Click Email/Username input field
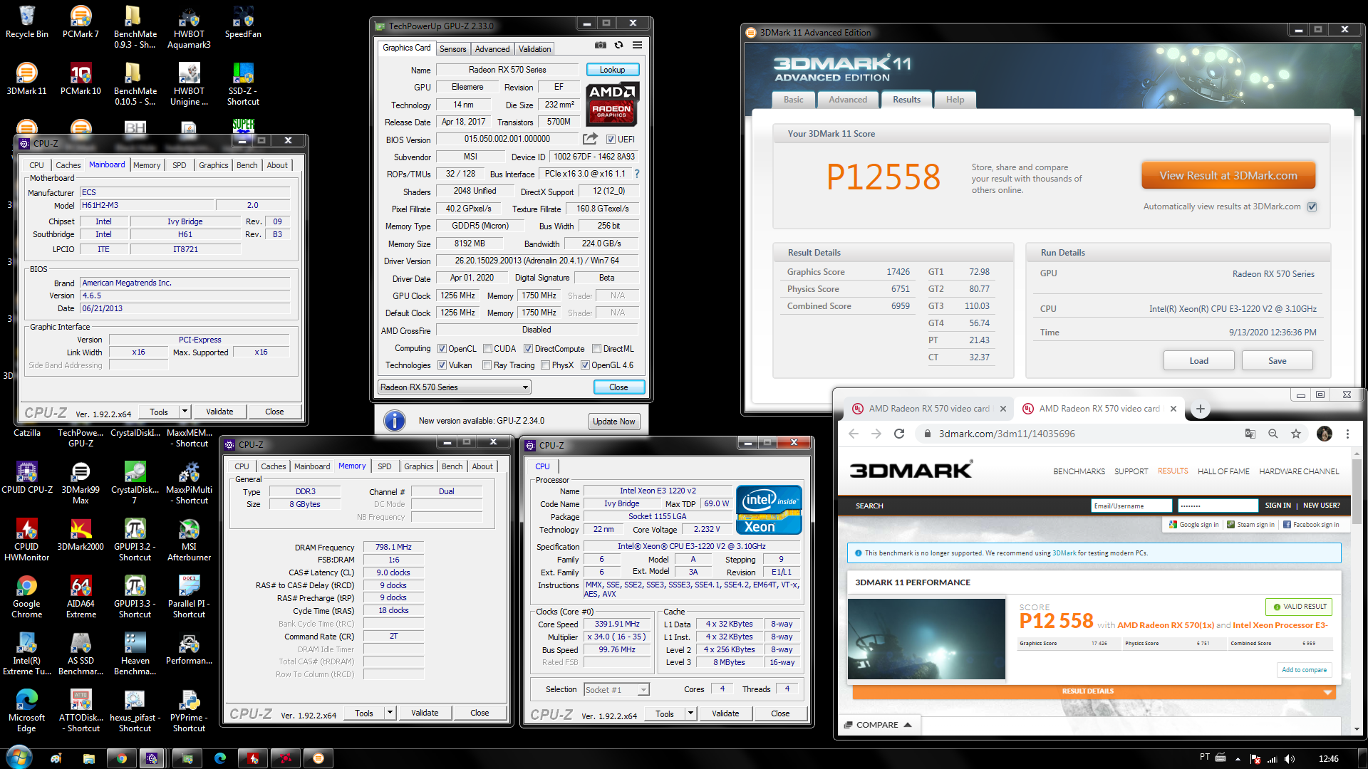This screenshot has height=769, width=1368. [x=1131, y=506]
